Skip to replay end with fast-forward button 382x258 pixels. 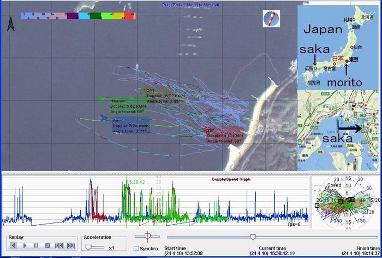pyautogui.click(x=70, y=246)
